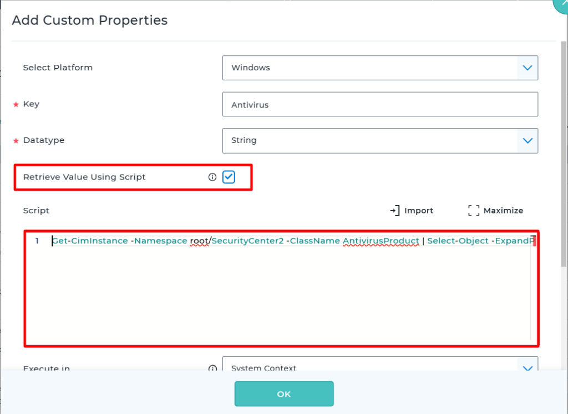568x414 pixels.
Task: Click the Datatype chevron arrow
Action: (527, 141)
